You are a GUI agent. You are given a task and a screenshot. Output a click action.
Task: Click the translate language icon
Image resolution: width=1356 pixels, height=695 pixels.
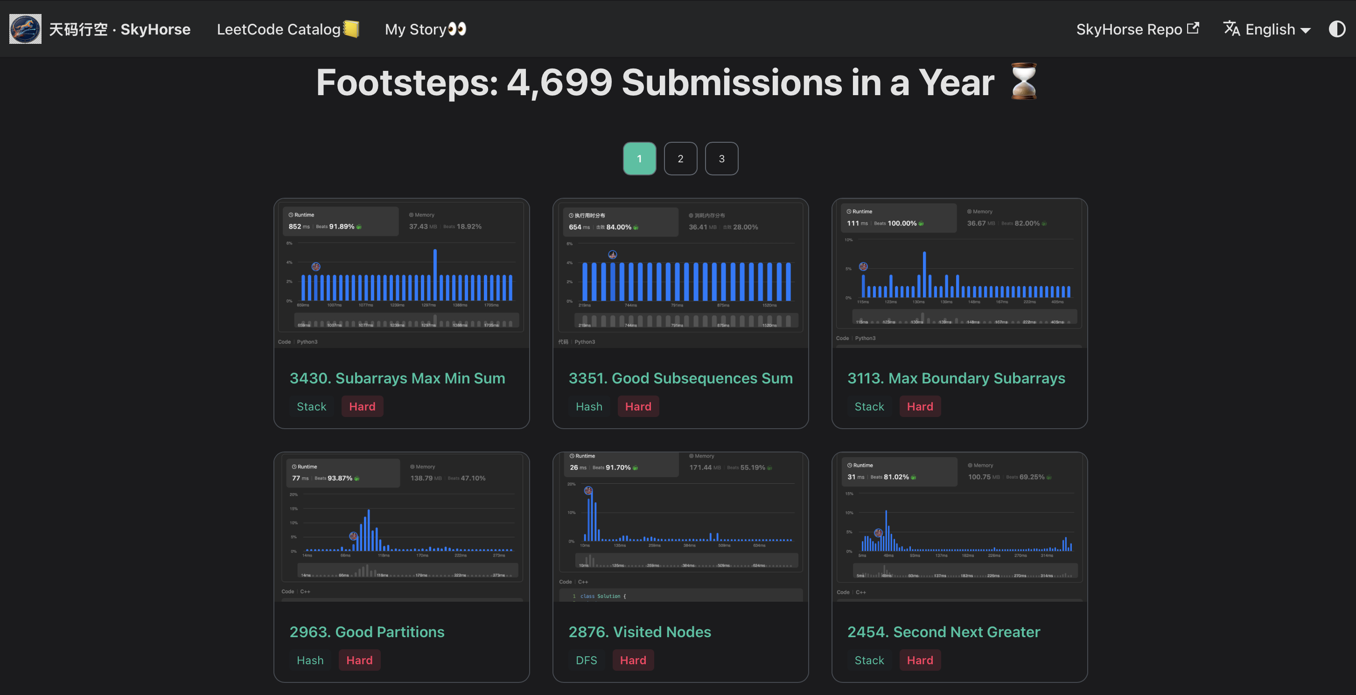pos(1231,28)
